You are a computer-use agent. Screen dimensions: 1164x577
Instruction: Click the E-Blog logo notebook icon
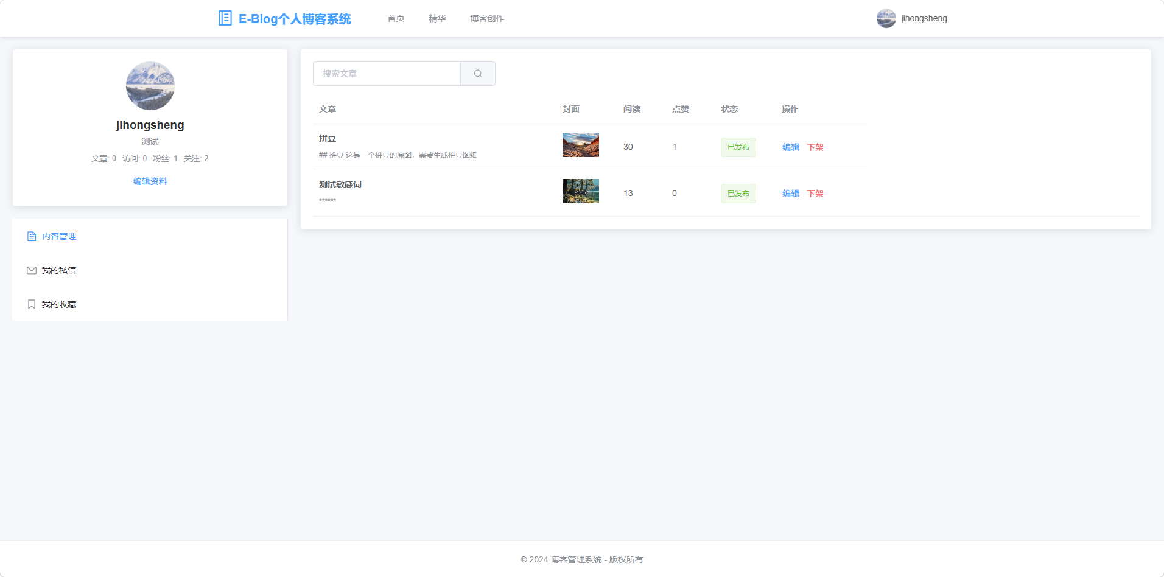(x=225, y=18)
